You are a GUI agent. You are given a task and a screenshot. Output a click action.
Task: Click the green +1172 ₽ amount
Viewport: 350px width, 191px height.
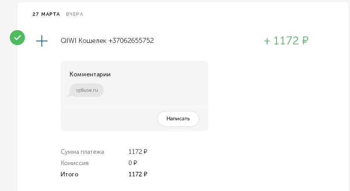286,41
